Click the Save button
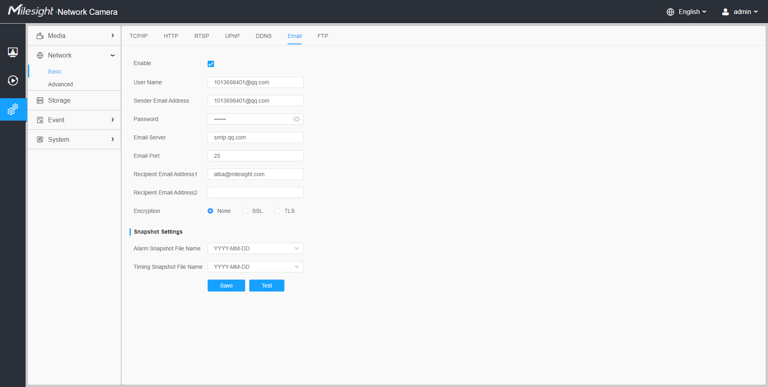 click(226, 286)
